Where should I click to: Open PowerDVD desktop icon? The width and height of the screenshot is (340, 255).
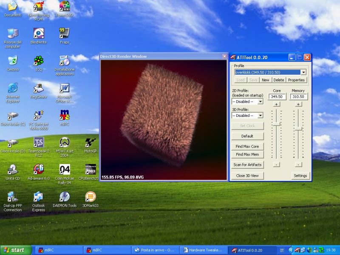pos(65,8)
